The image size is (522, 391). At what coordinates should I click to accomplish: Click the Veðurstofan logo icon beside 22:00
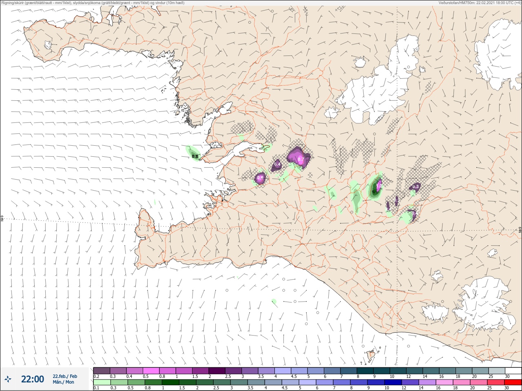pos(8,379)
